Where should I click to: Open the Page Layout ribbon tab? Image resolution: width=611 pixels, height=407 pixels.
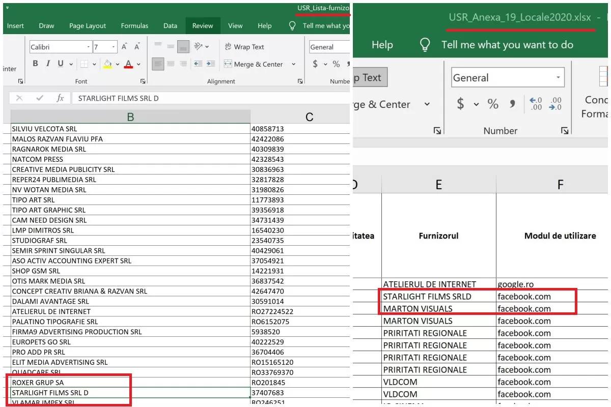click(88, 26)
